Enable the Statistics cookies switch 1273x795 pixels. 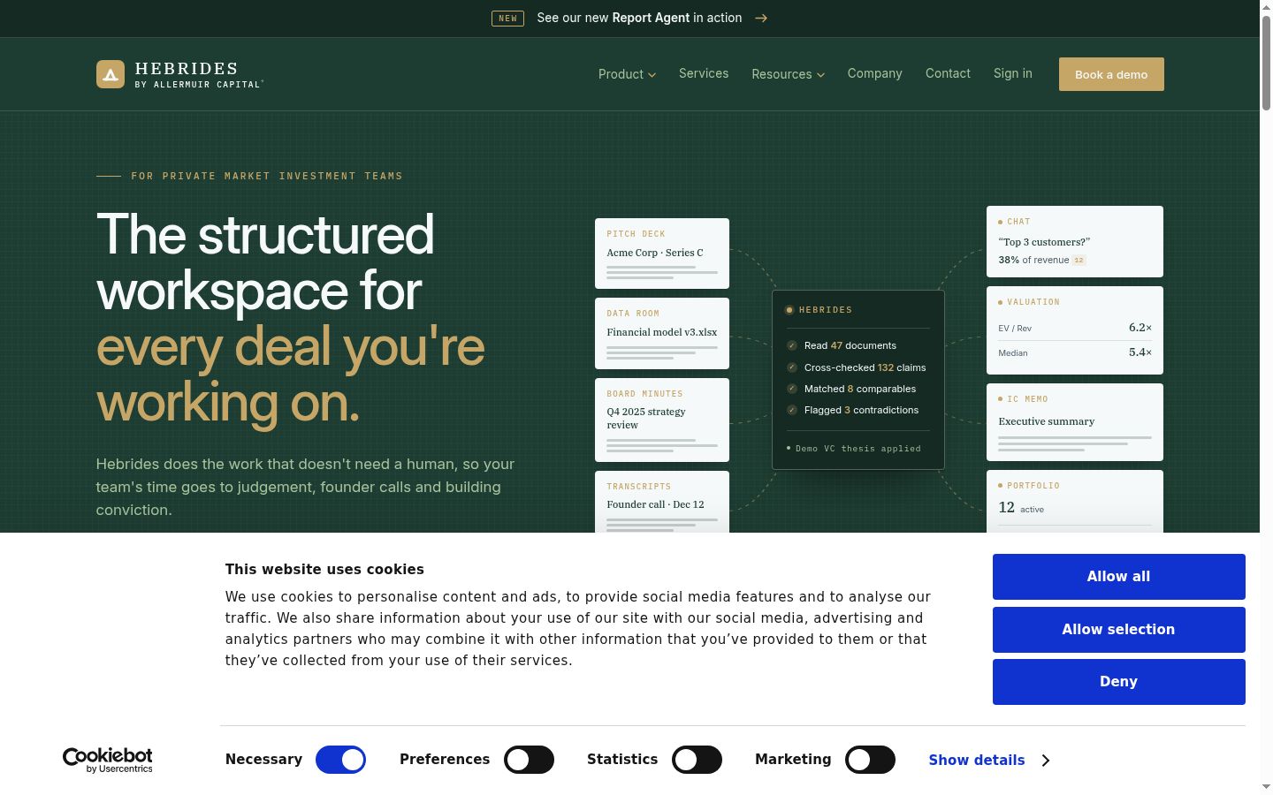coord(697,760)
